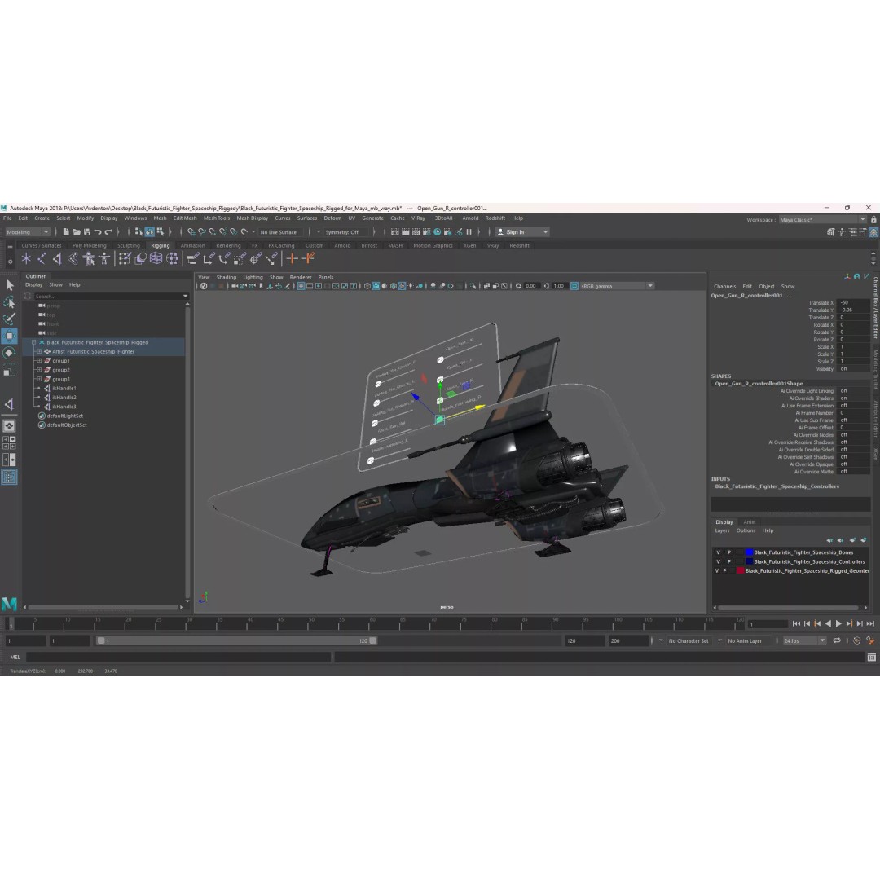Toggle playback P of Controllers layer
This screenshot has height=880, width=880.
(729, 561)
